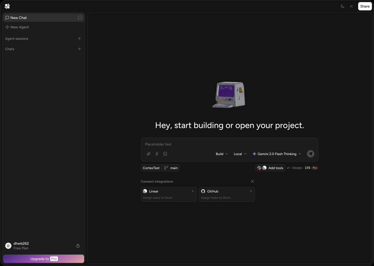Focus the Placeholder text input field
Image resolution: width=374 pixels, height=266 pixels.
click(x=229, y=144)
